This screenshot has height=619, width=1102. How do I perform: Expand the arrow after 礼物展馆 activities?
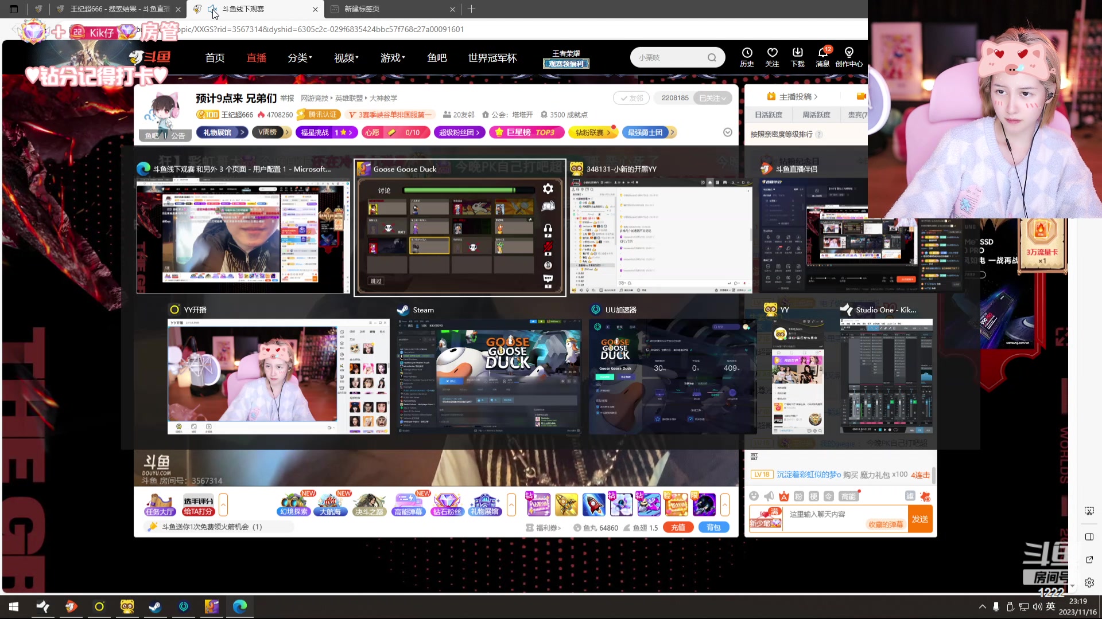(x=511, y=504)
